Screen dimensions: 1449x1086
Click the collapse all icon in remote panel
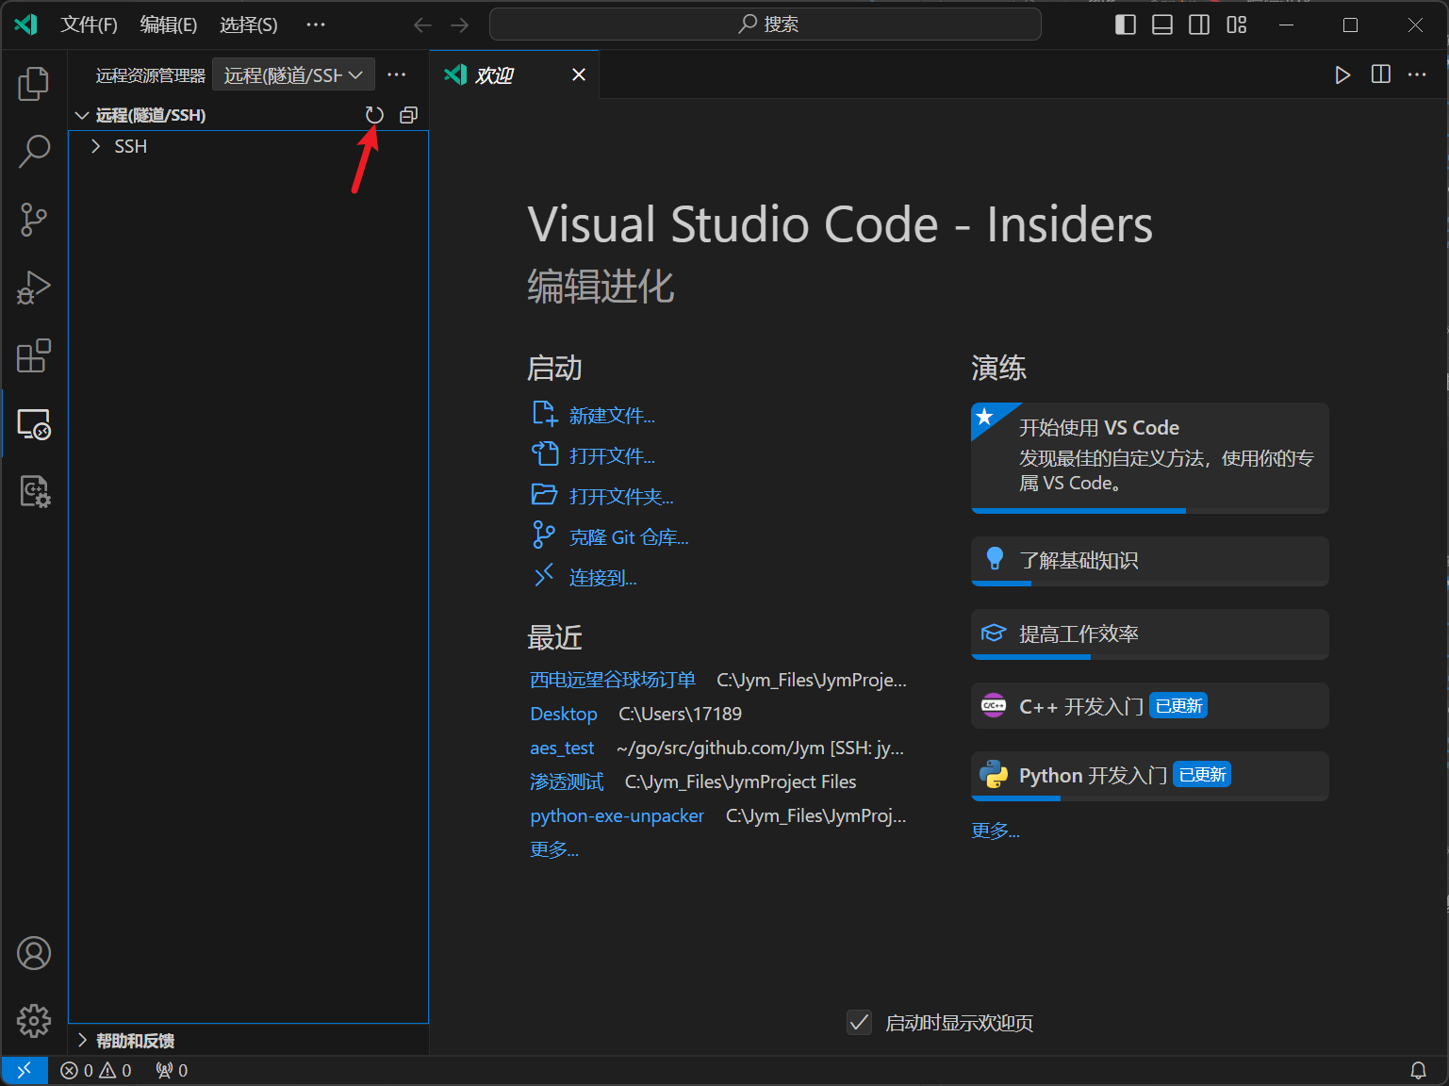click(x=408, y=115)
